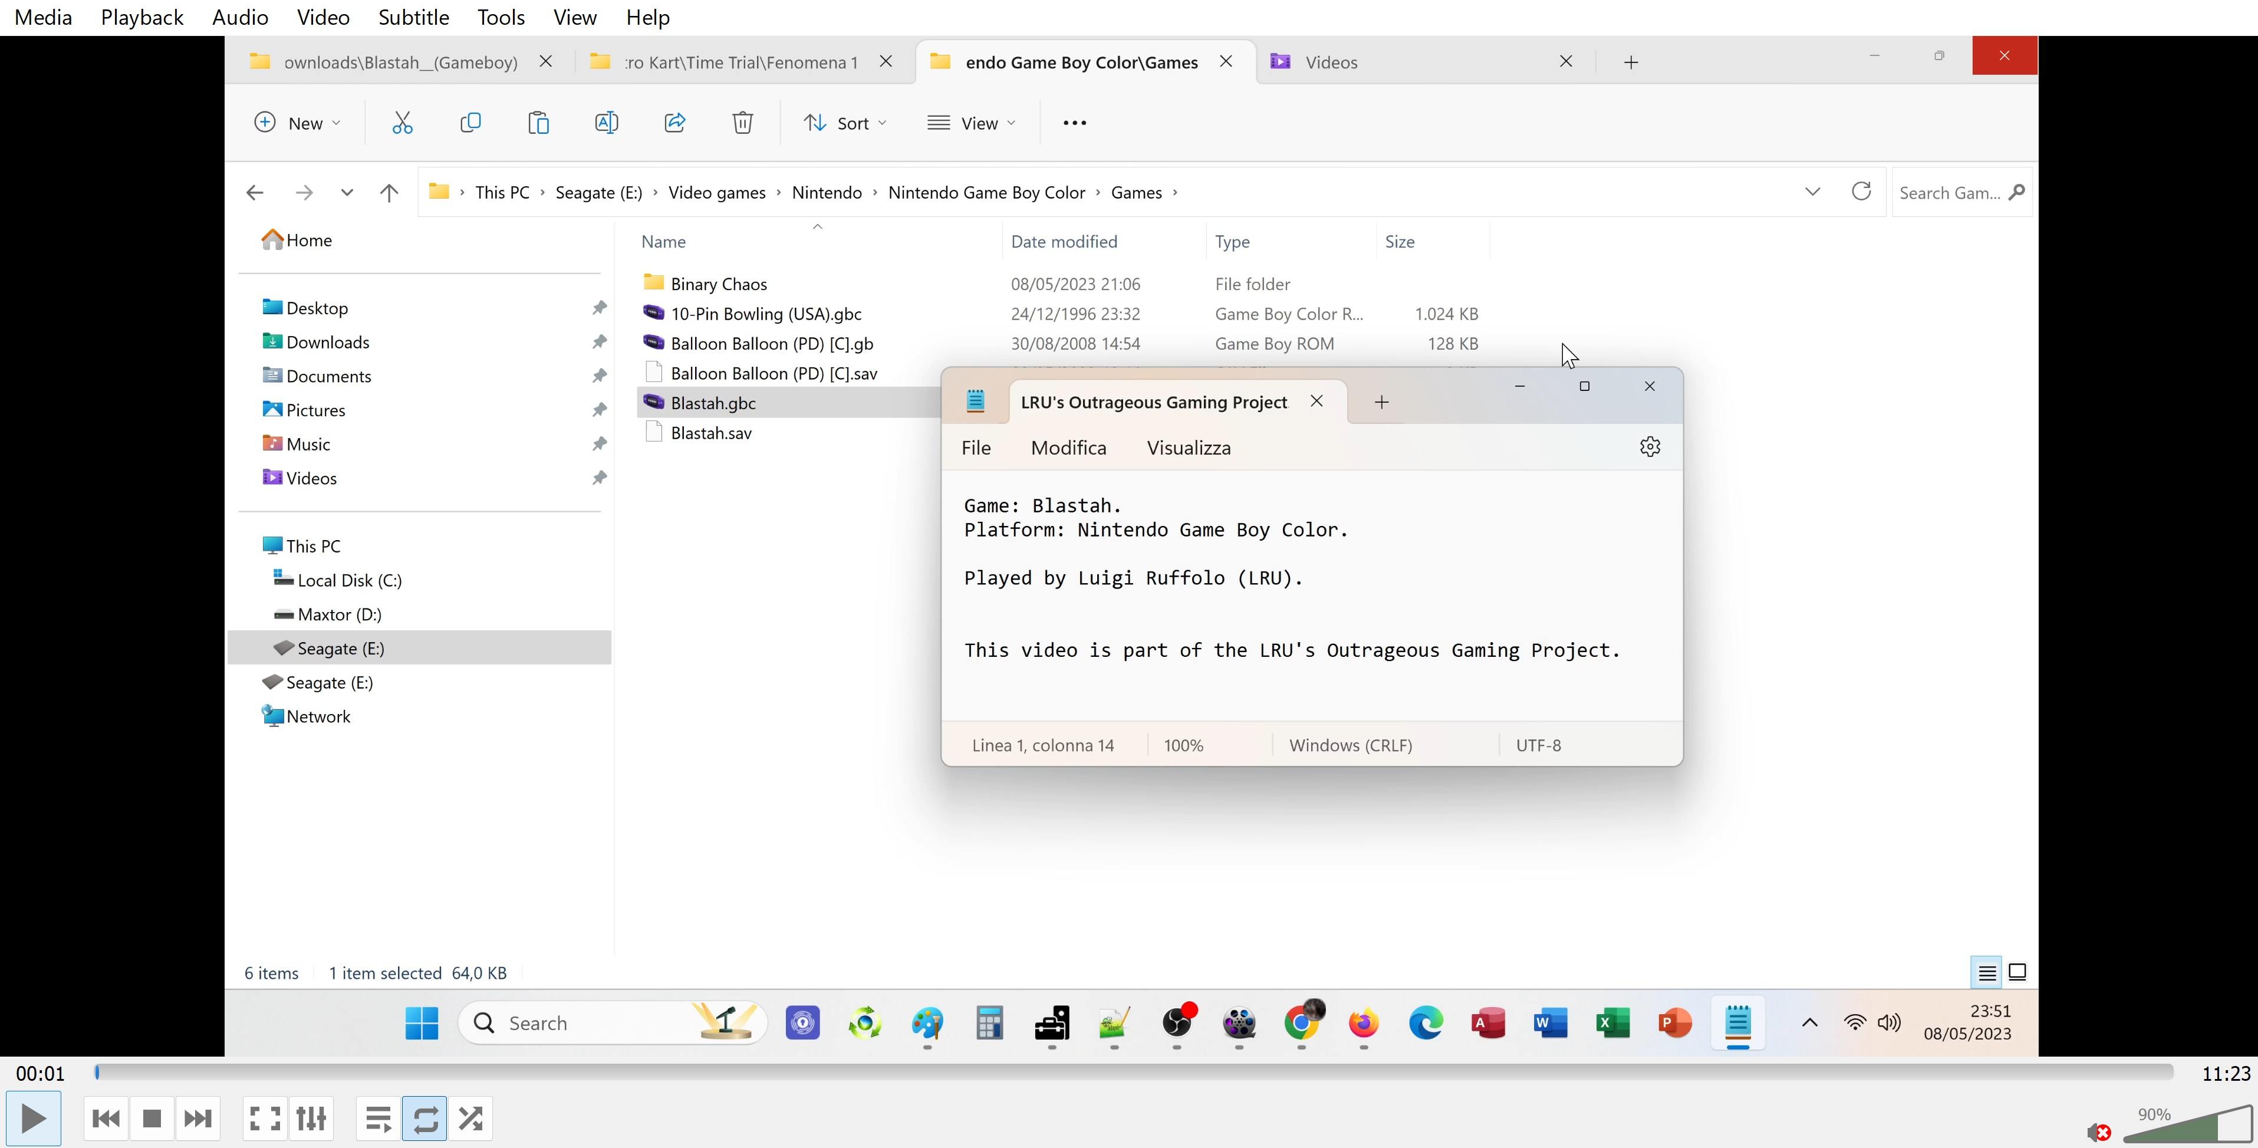Expand the View dropdown in Explorer
The image size is (2258, 1148).
tap(971, 124)
